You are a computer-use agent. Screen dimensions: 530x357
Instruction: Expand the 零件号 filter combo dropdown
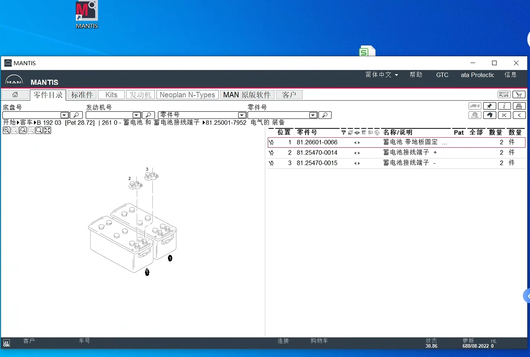[x=242, y=115]
